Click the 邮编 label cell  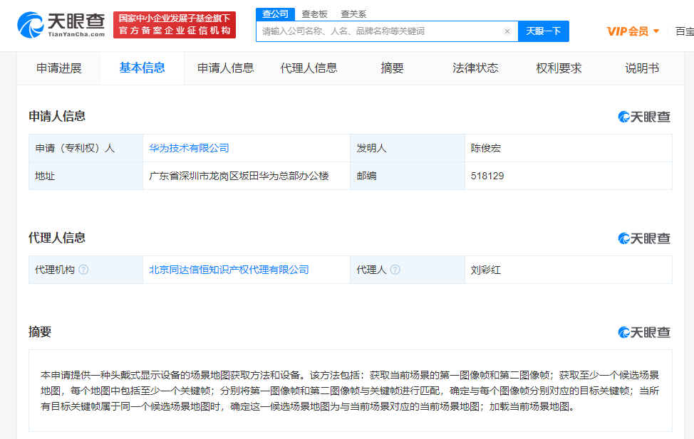(408, 176)
